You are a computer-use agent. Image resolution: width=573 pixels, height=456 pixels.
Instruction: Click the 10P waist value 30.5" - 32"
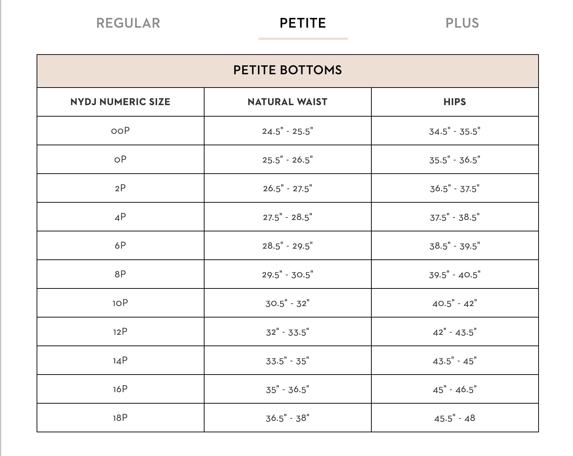point(287,303)
